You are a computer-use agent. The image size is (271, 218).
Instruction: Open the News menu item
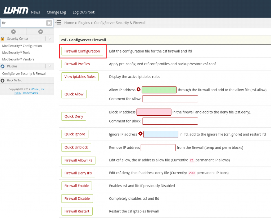(35, 12)
